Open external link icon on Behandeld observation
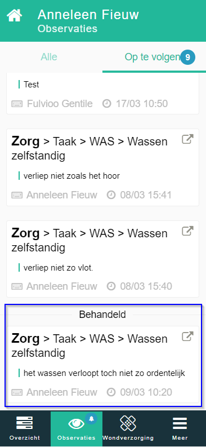Image resolution: width=206 pixels, height=447 pixels. pyautogui.click(x=187, y=337)
